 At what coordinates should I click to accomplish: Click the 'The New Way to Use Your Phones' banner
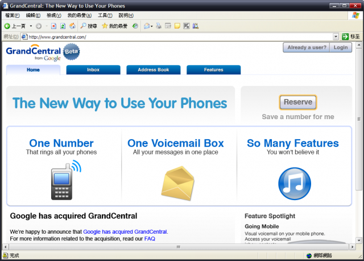coord(120,103)
